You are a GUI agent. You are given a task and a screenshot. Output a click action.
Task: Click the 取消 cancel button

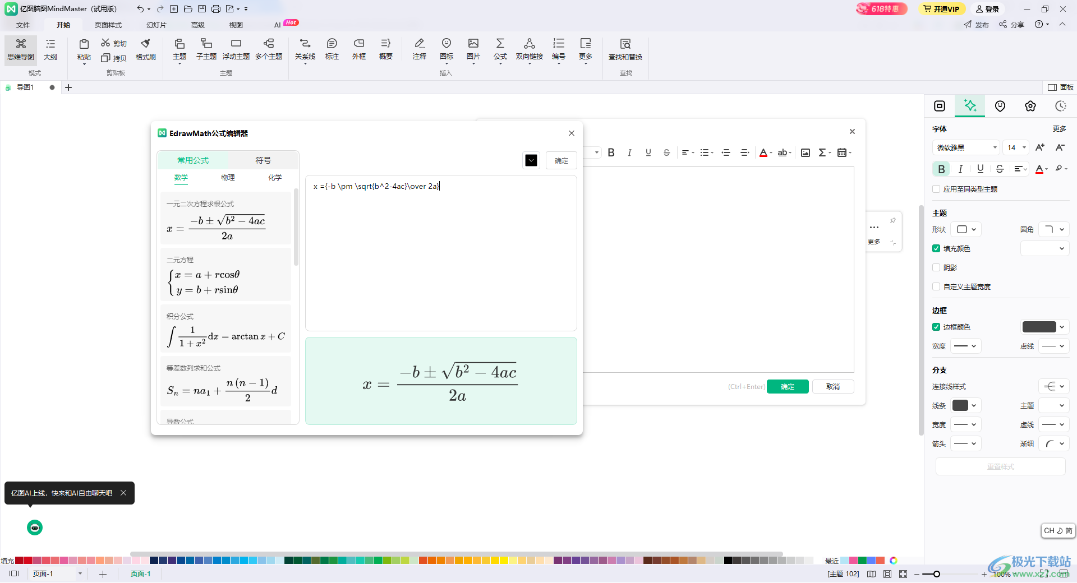tap(833, 387)
